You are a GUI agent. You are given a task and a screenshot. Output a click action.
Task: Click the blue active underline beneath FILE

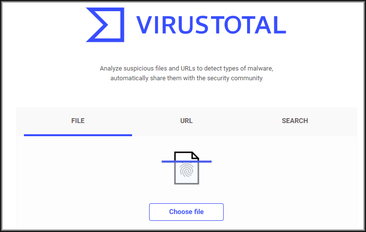77,135
